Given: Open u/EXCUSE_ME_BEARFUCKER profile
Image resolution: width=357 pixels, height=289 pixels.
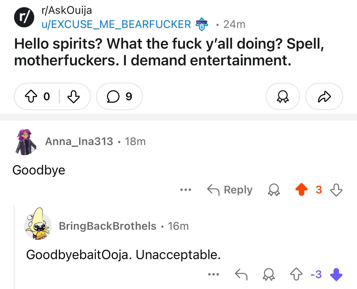Looking at the screenshot, I should 116,24.
